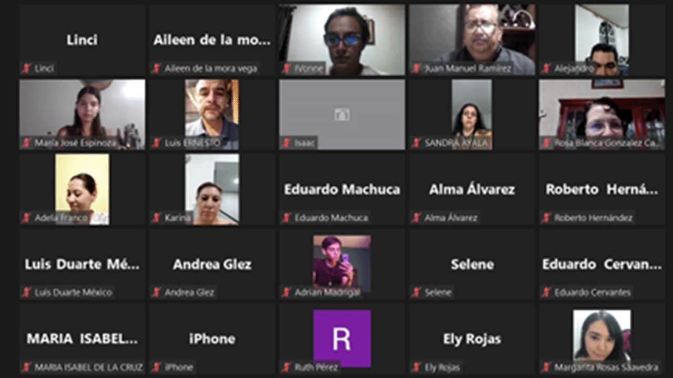The image size is (673, 378).
Task: Click muted mic icon next to IVonne
Action: pos(287,68)
